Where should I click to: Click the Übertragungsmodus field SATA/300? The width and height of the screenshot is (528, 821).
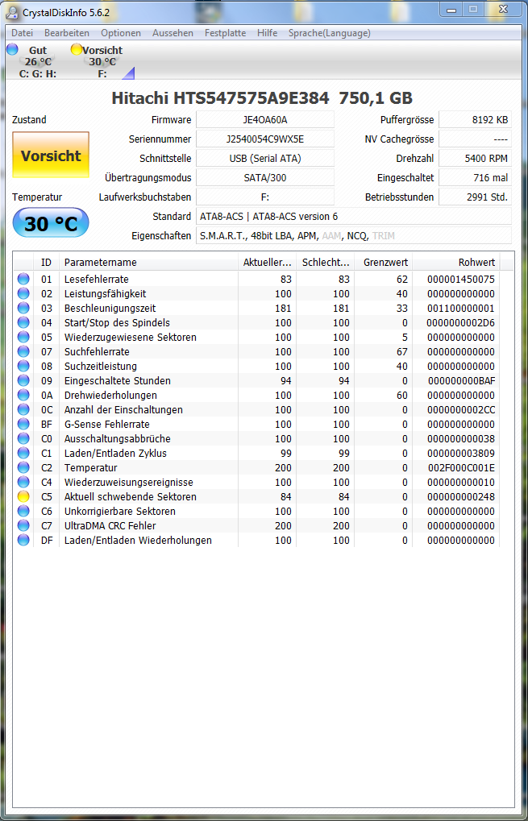[265, 177]
